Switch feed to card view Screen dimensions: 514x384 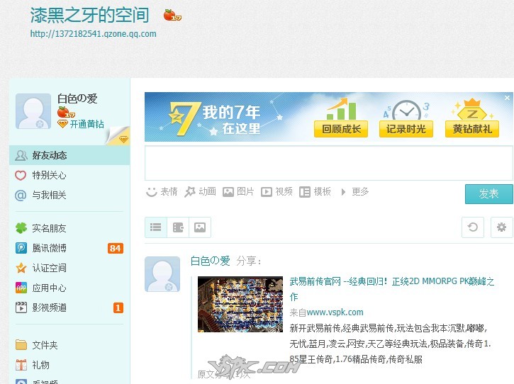click(x=178, y=227)
